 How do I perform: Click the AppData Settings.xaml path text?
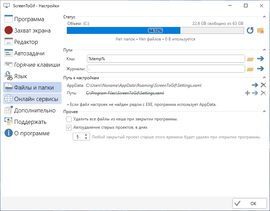point(144,85)
